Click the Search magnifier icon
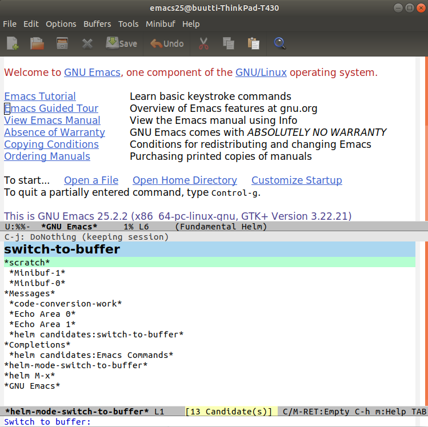428x427 pixels. (x=280, y=43)
